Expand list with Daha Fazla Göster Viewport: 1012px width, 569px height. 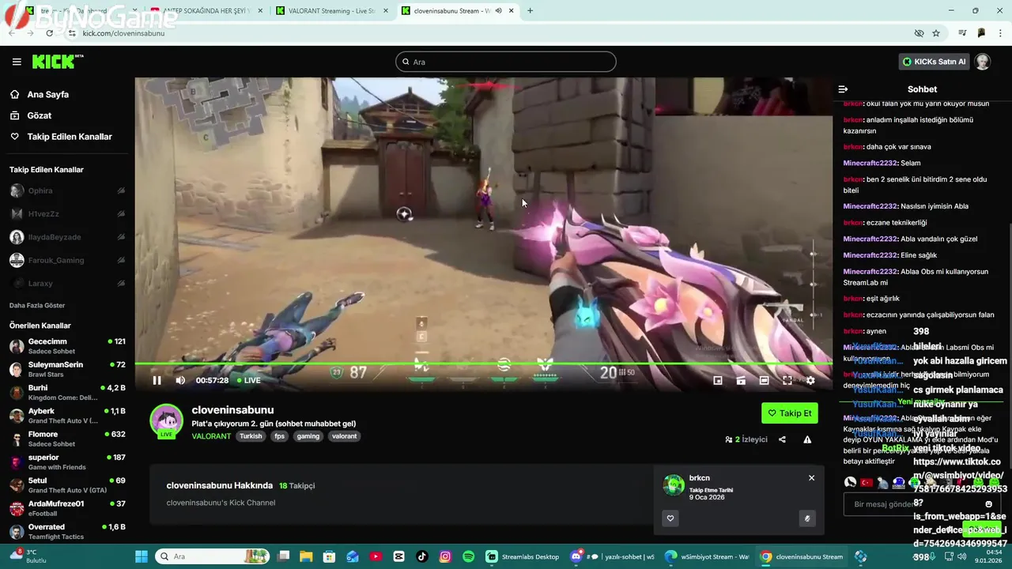click(37, 305)
